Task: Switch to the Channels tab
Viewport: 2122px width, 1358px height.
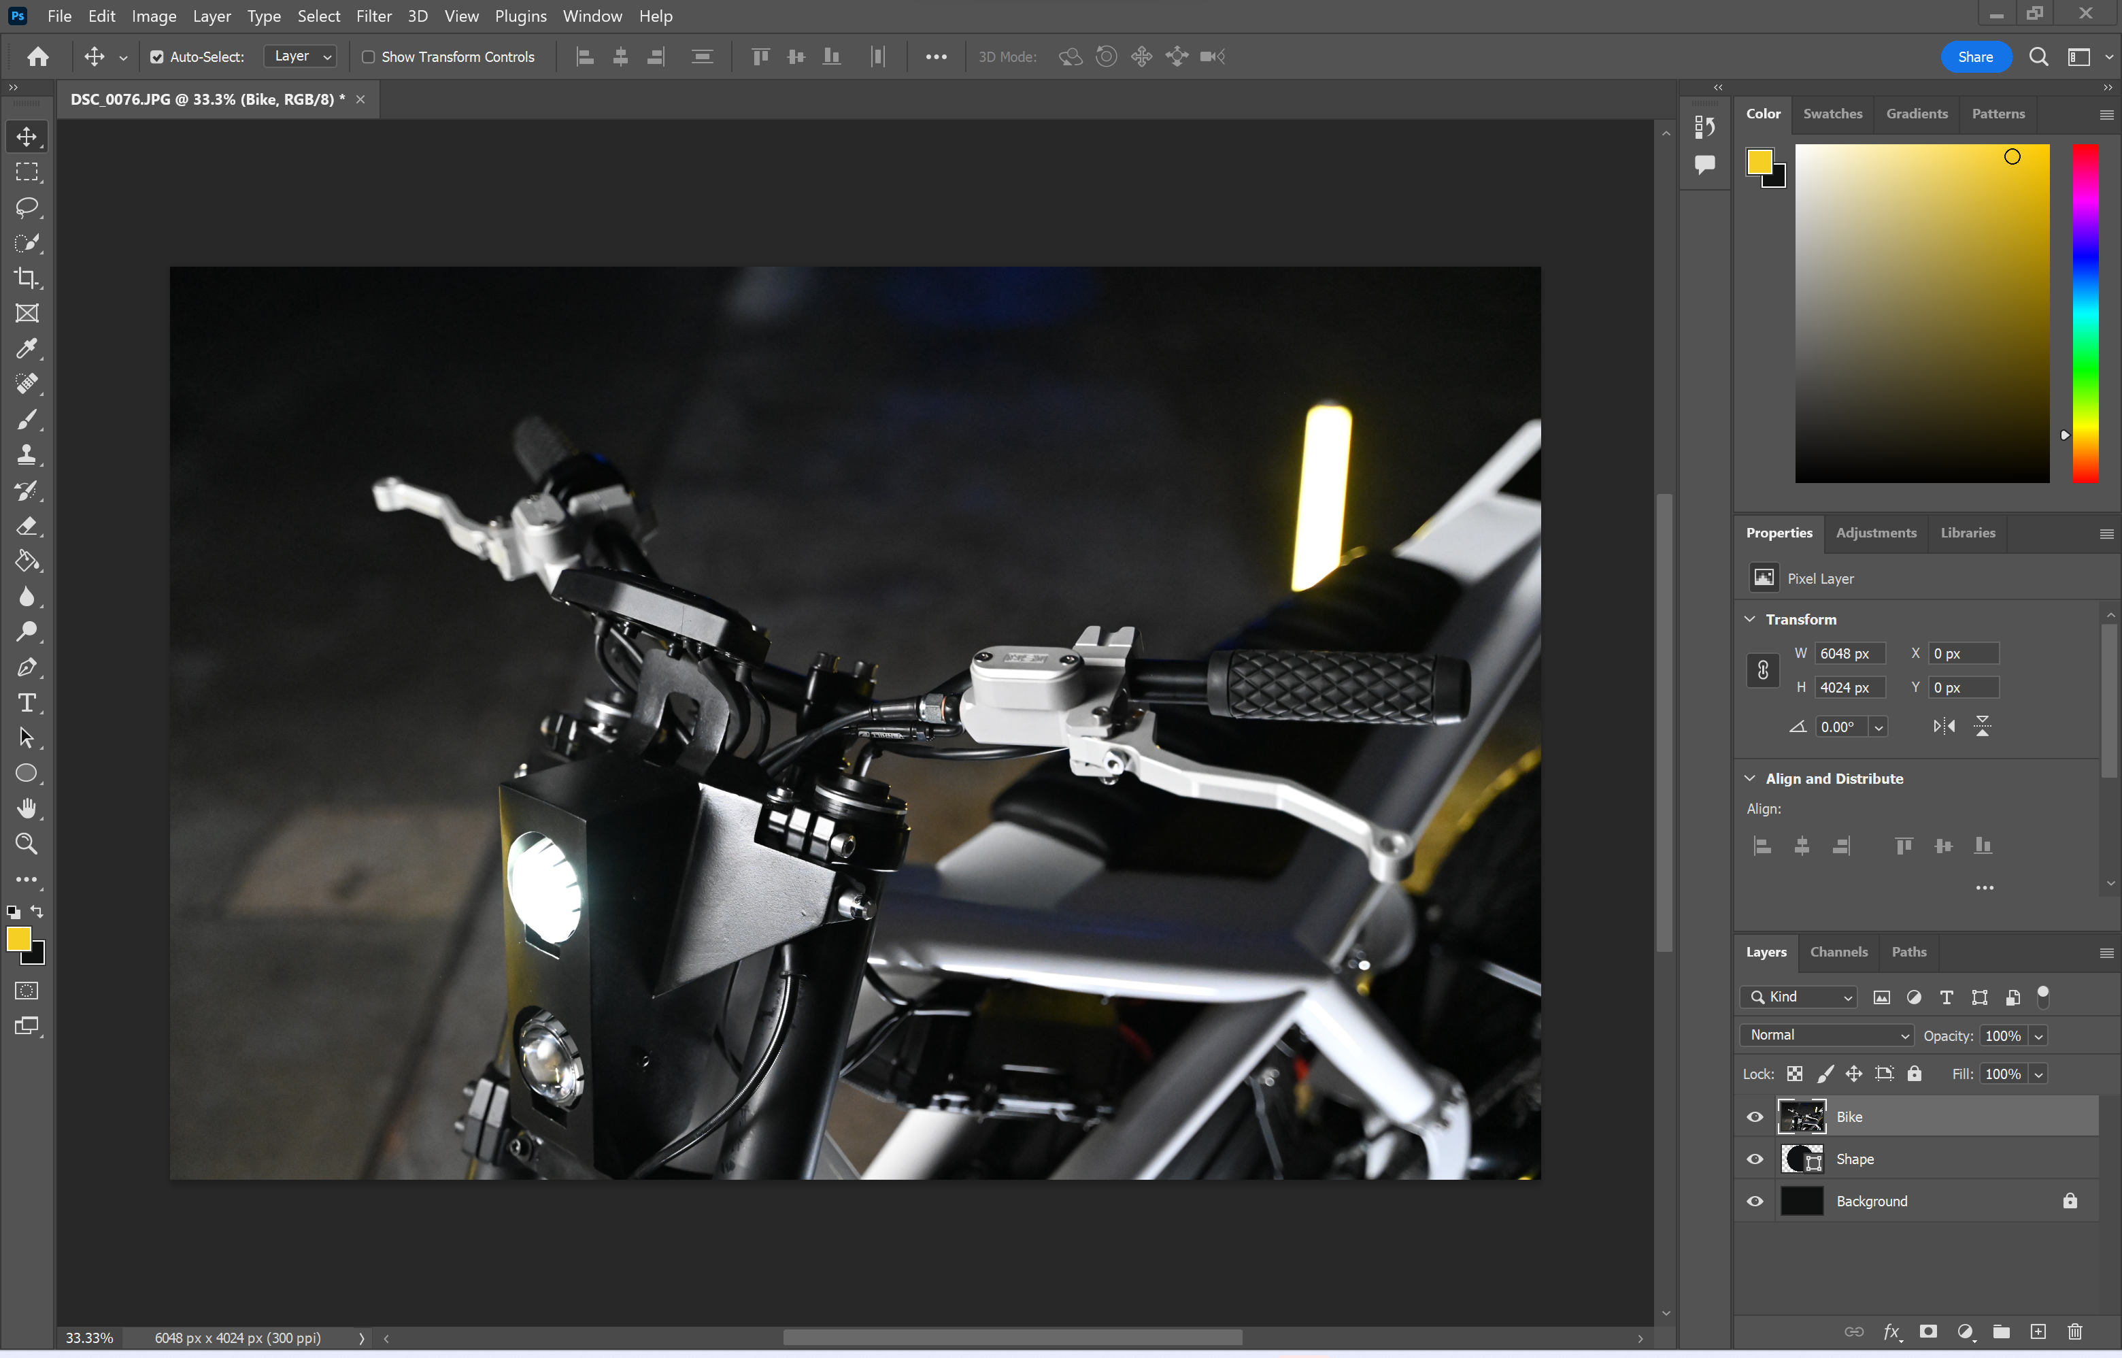Action: 1839,953
